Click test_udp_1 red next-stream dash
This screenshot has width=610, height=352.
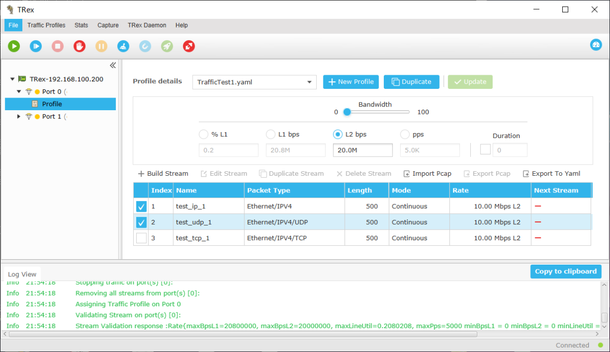[538, 222]
